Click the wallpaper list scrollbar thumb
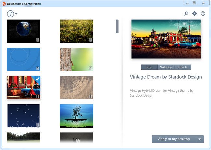 click(117, 26)
